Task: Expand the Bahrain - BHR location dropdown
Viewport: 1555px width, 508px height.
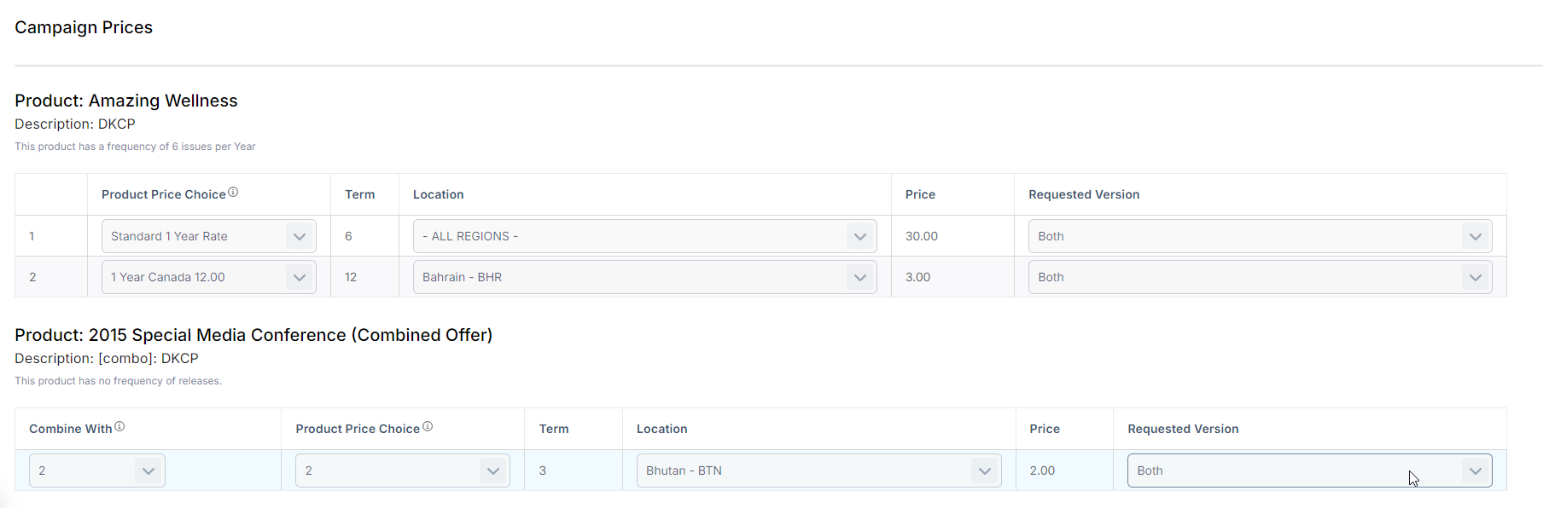Action: [644, 277]
